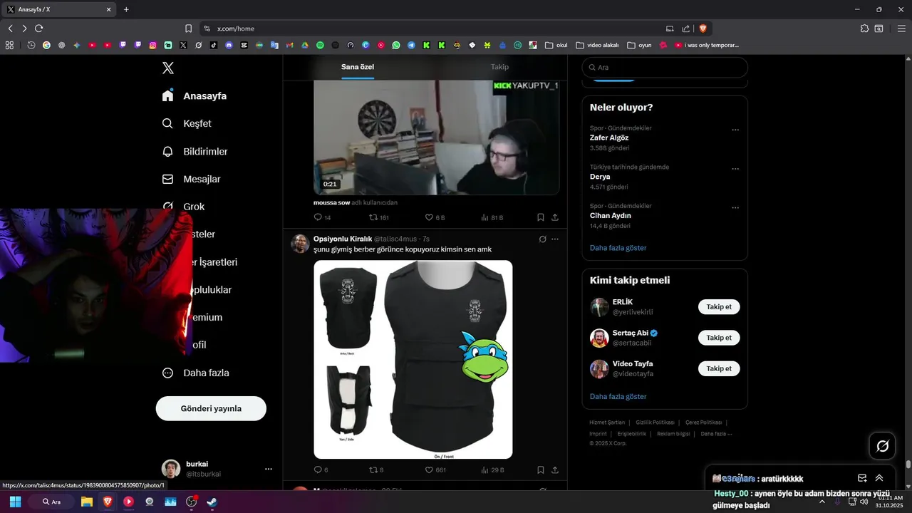Like the video post with 6 B likes

tap(435, 217)
